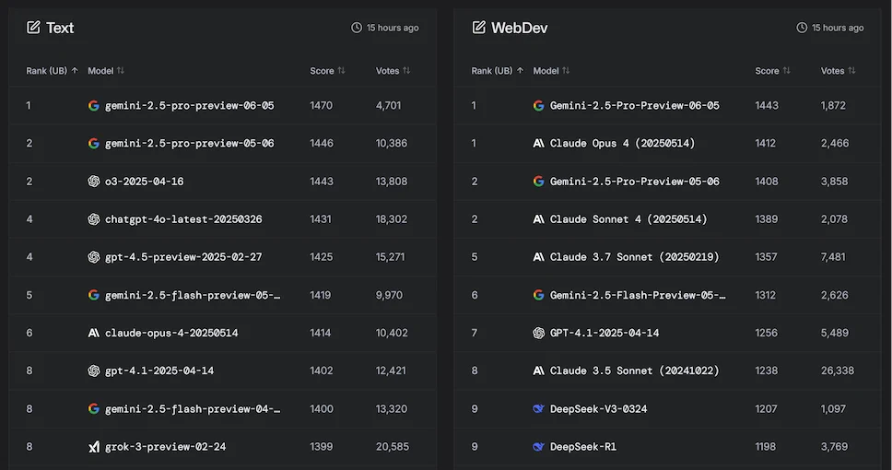The height and width of the screenshot is (470, 892).
Task: Sort Text table by Rank (UB)
Action: (52, 71)
